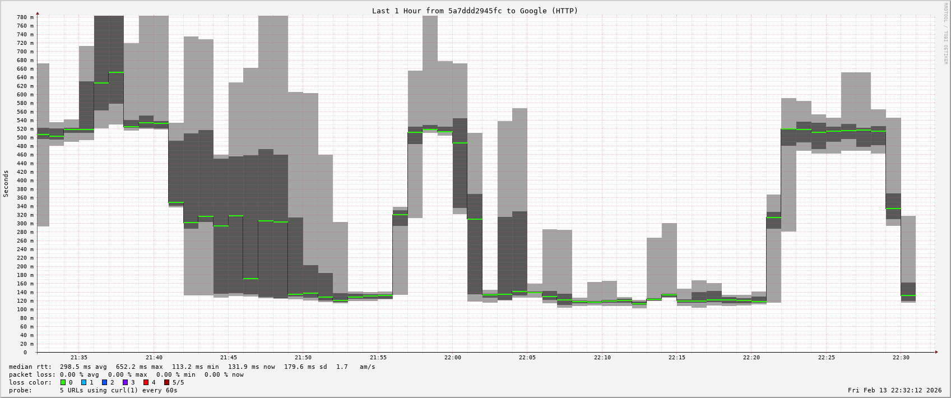This screenshot has height=398, width=951.
Task: Click the 400 m y-axis value
Action: pos(25,181)
